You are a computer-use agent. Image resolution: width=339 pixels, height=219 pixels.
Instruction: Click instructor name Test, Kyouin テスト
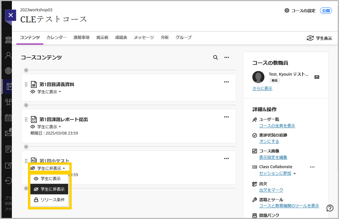pyautogui.click(x=289, y=74)
